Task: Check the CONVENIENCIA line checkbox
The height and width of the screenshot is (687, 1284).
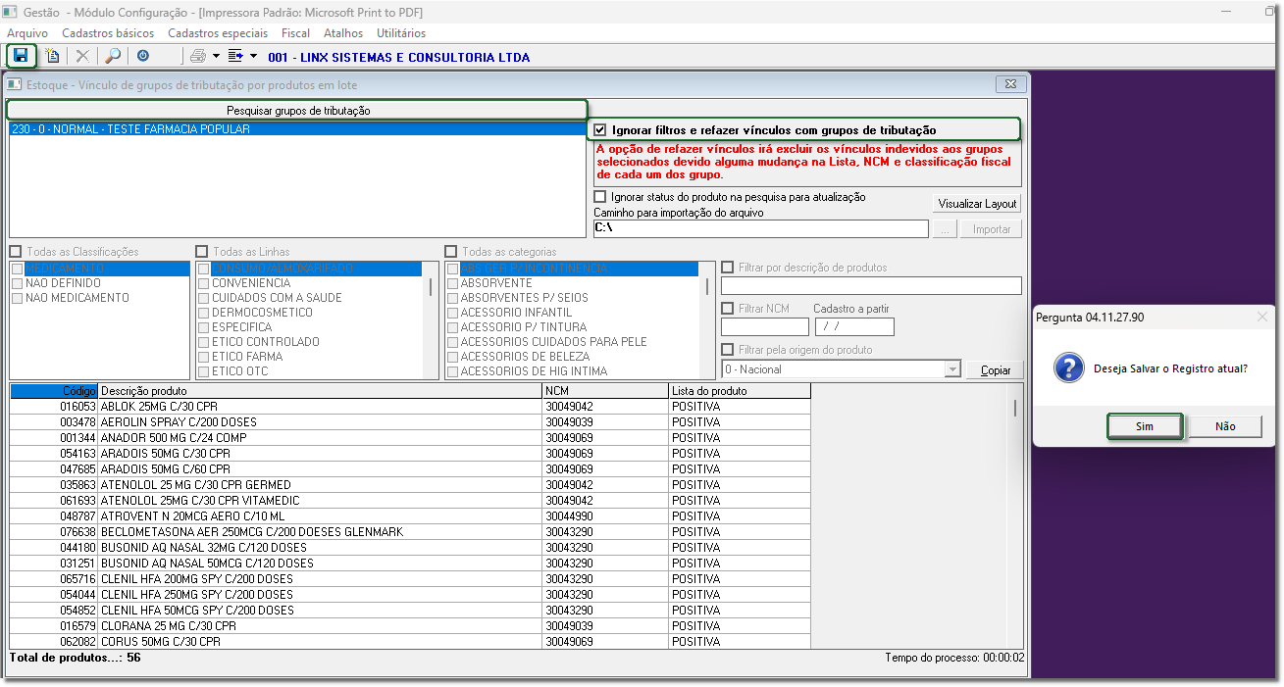Action: pos(204,283)
